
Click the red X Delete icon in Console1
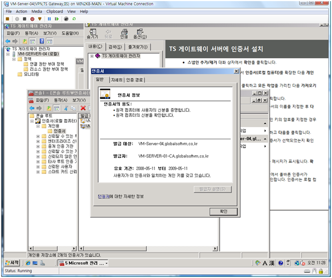click(83, 108)
